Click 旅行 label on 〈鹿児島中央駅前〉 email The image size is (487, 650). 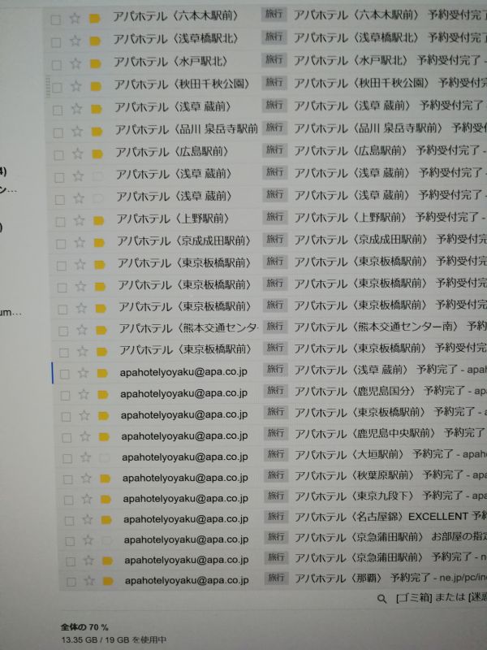[276, 433]
